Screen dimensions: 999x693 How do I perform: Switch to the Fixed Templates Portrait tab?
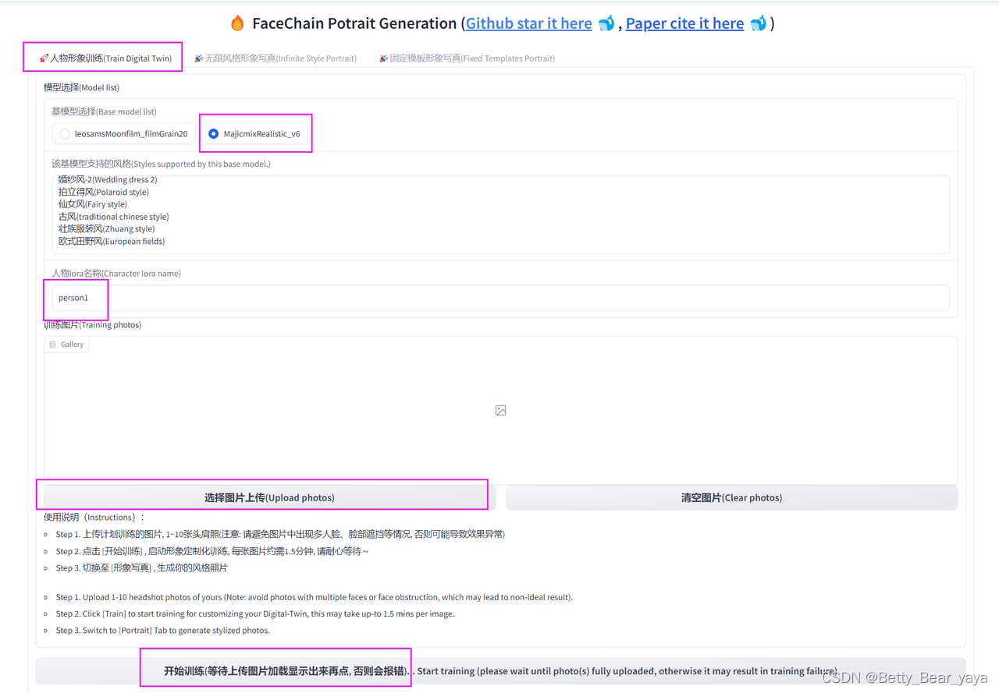467,58
